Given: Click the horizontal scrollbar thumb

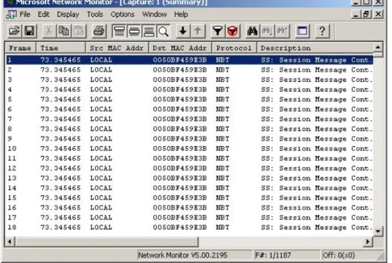Looking at the screenshot, I should tap(107, 241).
